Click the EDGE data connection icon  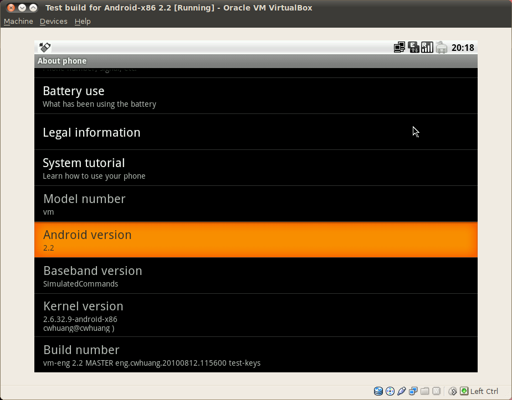[413, 48]
